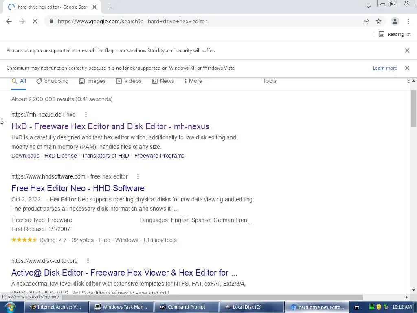Open the HxD License sitelink
Viewport: 417px width, 313px height.
tap(61, 156)
